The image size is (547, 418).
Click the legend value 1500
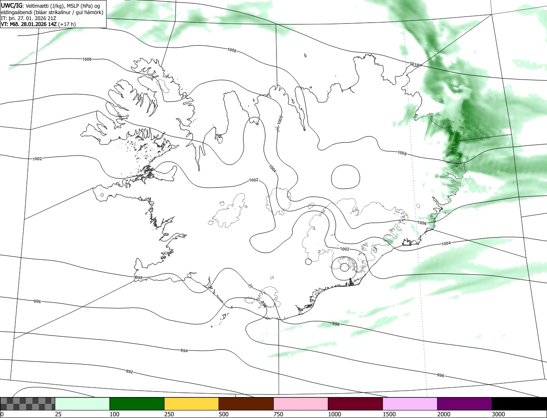point(389,414)
